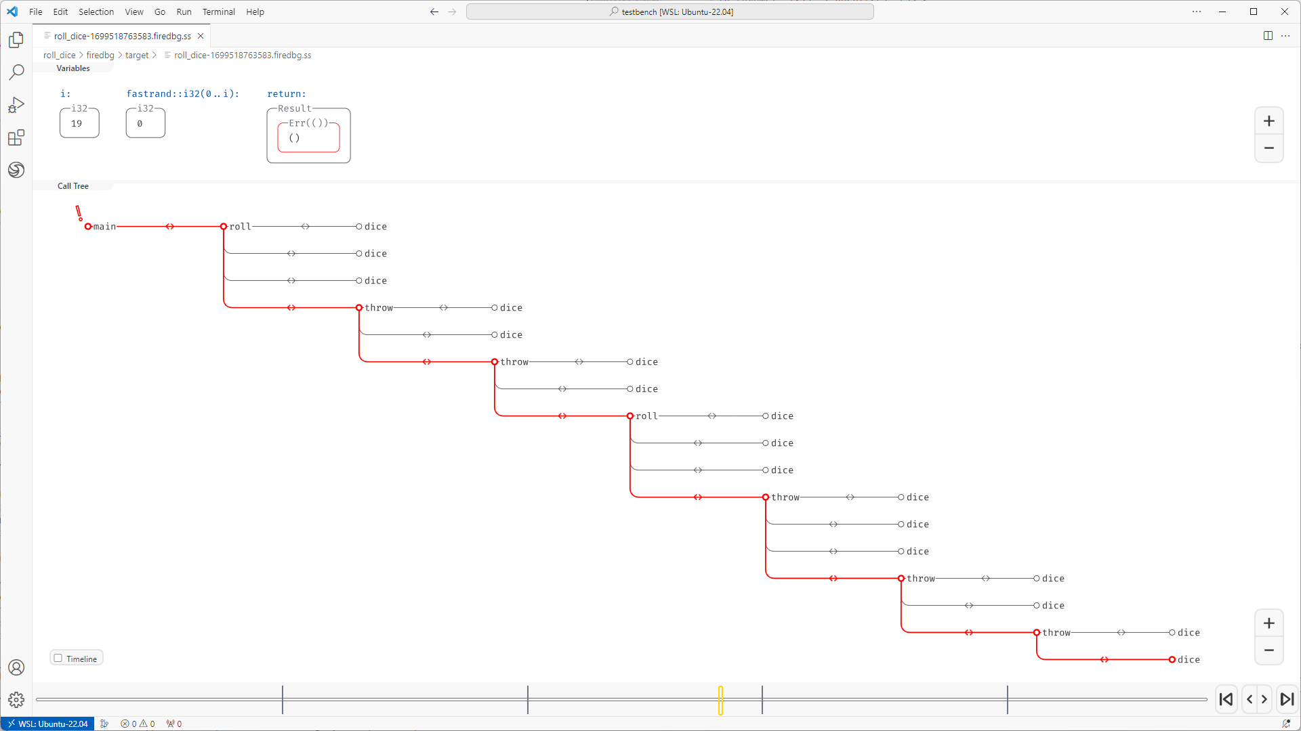
Task: Zoom in the Variables panel
Action: click(x=1268, y=121)
